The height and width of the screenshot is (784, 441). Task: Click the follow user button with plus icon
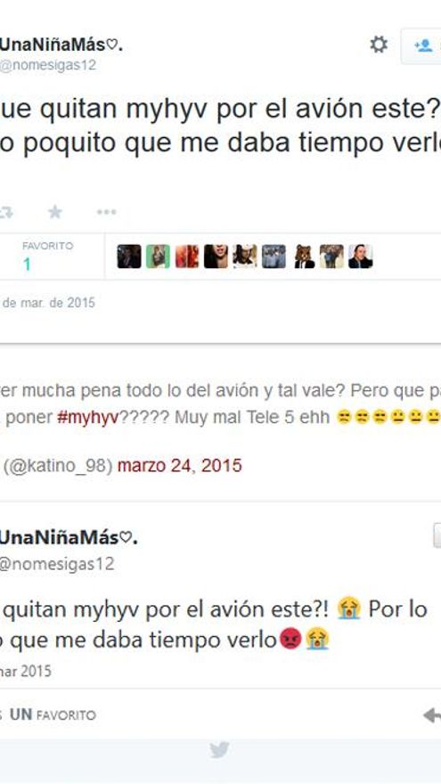coord(422,46)
